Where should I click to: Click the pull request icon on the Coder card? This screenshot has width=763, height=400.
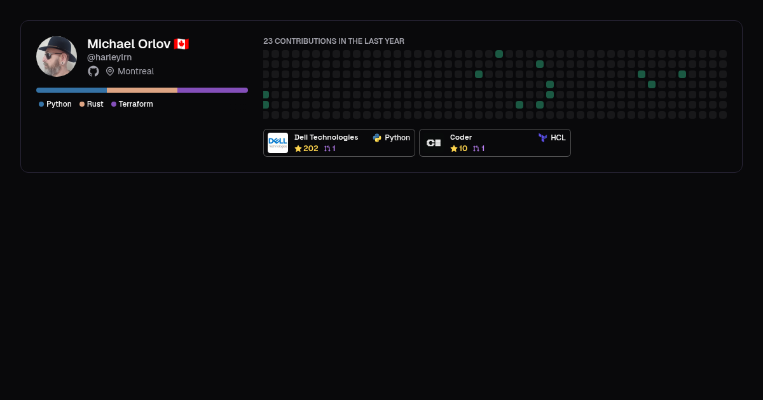point(476,149)
